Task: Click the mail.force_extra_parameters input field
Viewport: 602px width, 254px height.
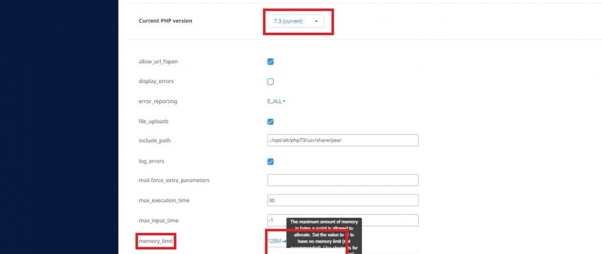Action: point(343,180)
